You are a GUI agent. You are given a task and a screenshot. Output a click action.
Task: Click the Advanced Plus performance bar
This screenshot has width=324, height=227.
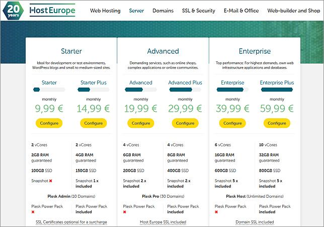click(185, 90)
